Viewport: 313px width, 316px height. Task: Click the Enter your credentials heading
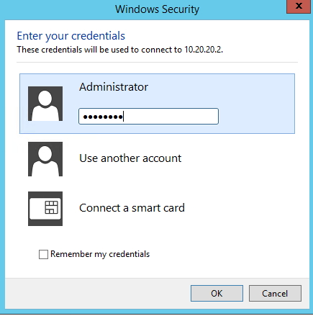coord(71,36)
